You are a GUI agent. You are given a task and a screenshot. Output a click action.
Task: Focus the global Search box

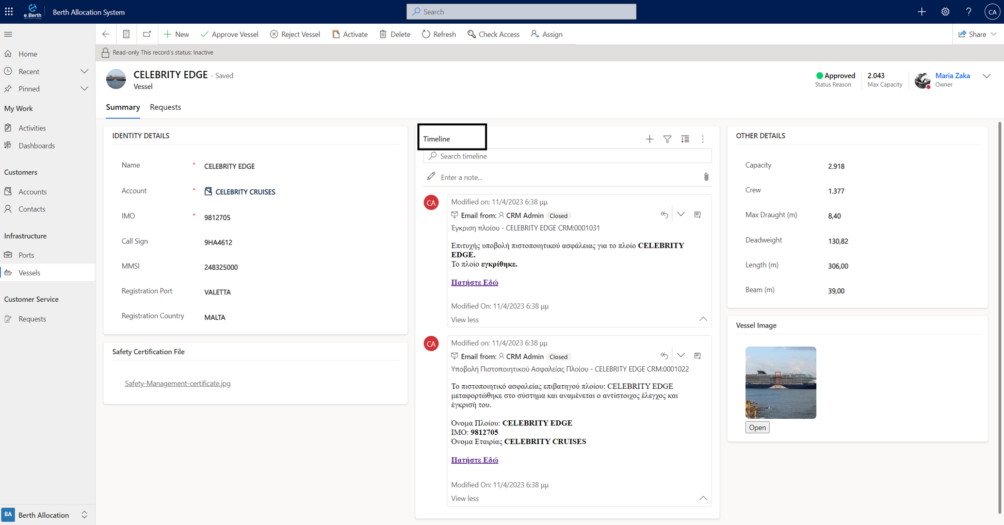pyautogui.click(x=521, y=11)
